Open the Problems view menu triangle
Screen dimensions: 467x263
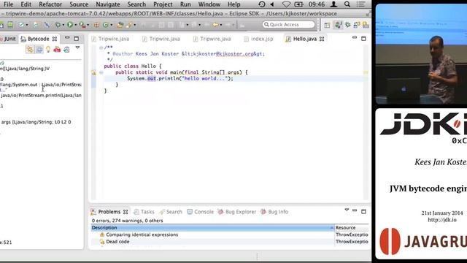[x=347, y=210]
